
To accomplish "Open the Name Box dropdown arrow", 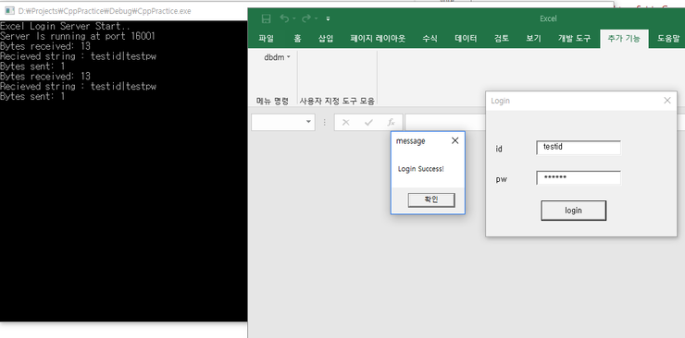I will point(308,122).
